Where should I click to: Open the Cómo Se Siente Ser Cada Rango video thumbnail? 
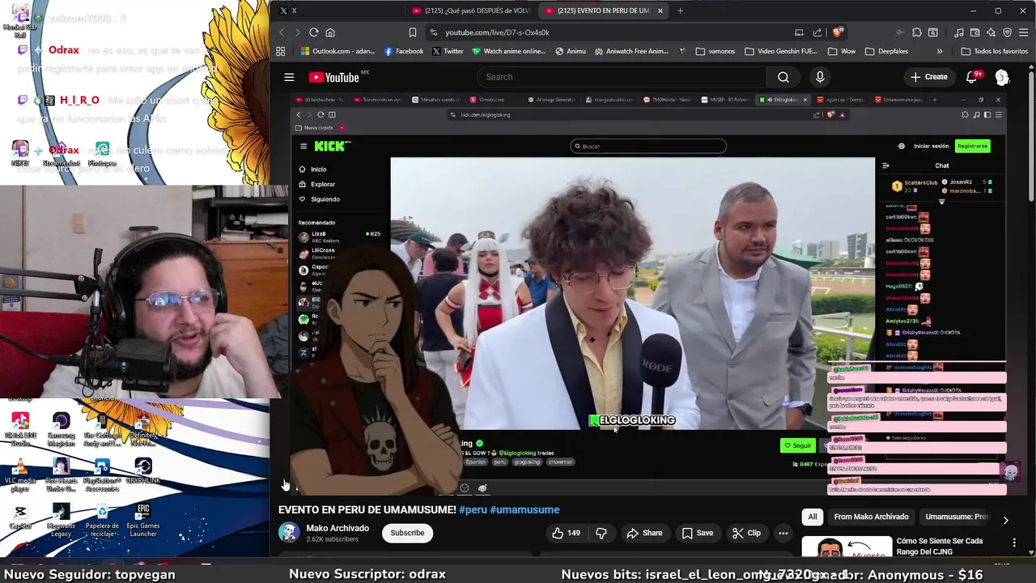[847, 547]
